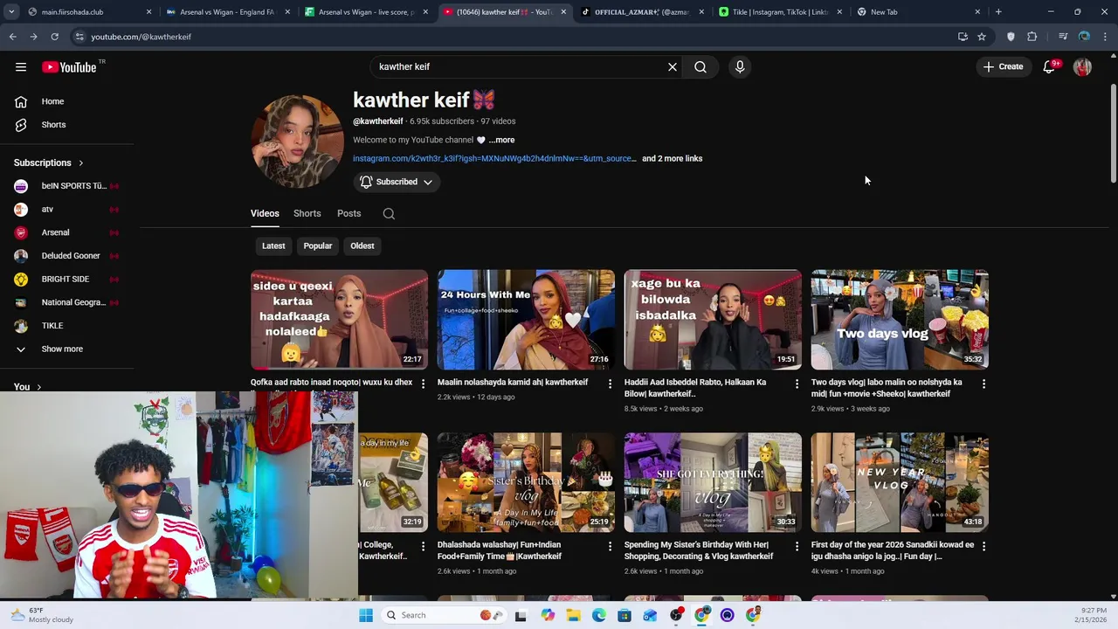Open the Arsenal subscription channel
The width and height of the screenshot is (1118, 629).
pyautogui.click(x=68, y=232)
